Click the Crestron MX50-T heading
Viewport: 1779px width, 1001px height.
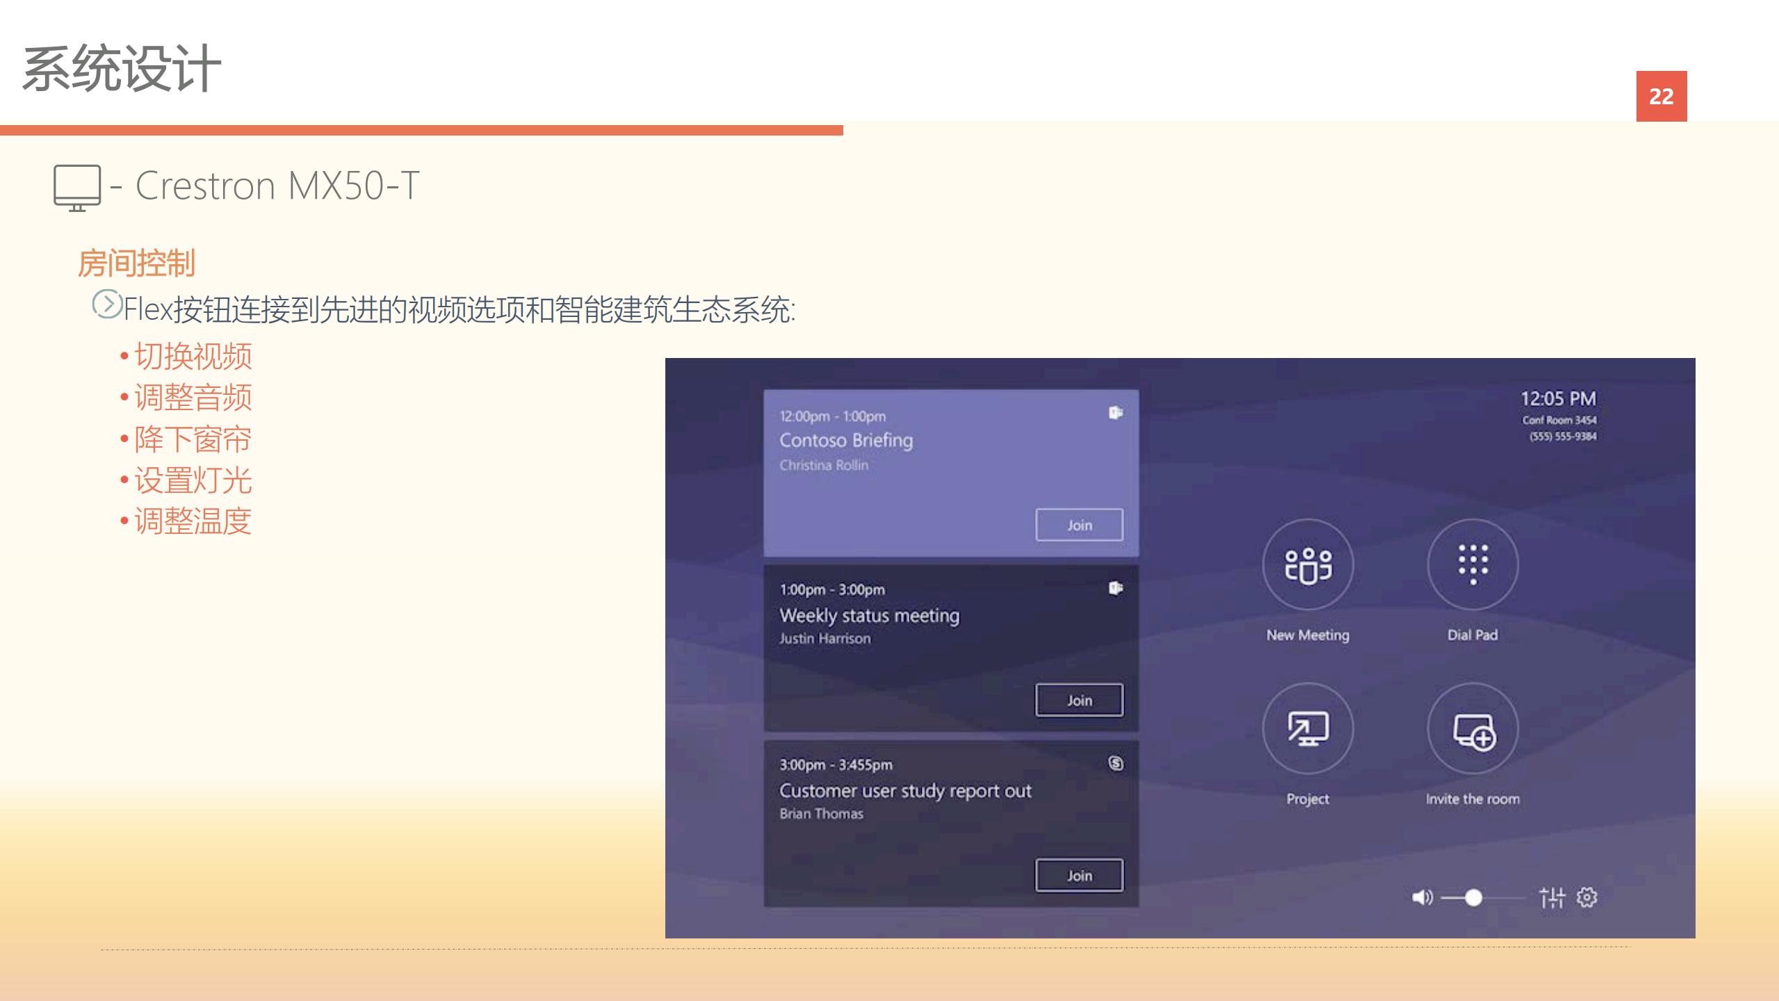pyautogui.click(x=277, y=186)
